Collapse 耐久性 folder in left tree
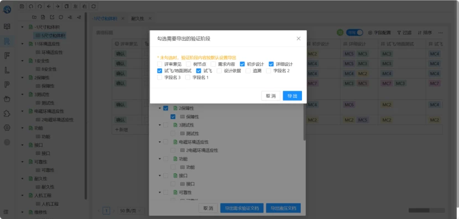 click(22, 179)
